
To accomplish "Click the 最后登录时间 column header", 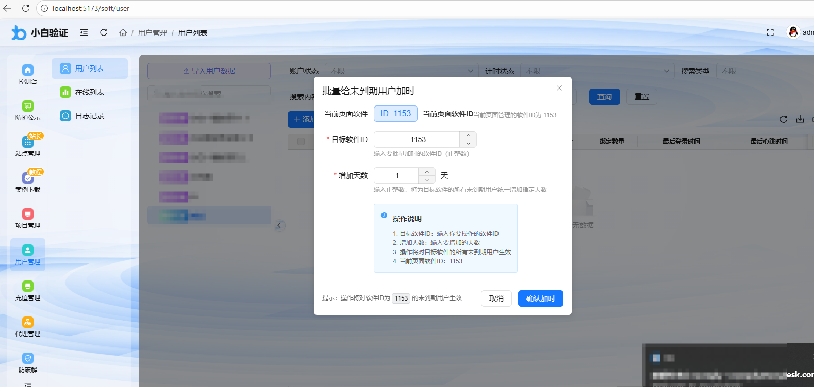I will coord(682,142).
